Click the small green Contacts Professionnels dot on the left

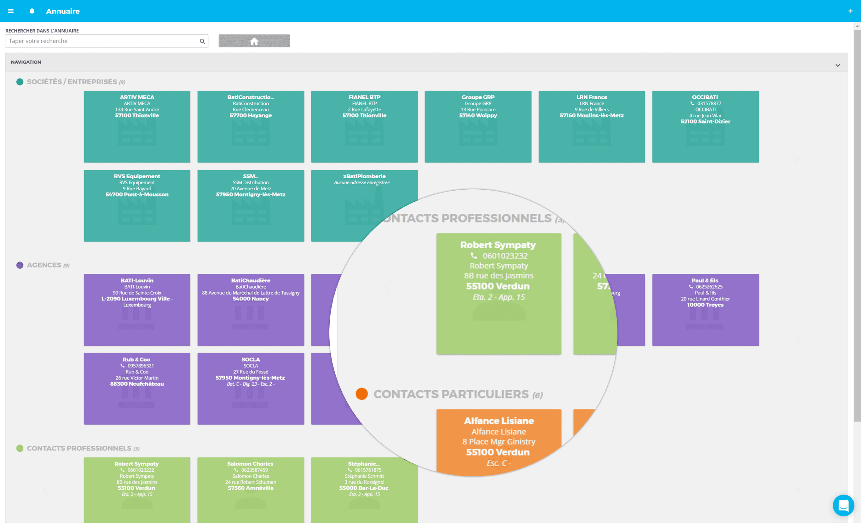[x=20, y=448]
